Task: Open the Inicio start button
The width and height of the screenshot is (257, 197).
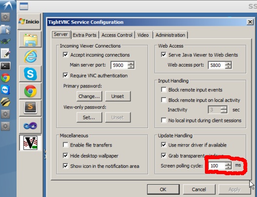Action: (29, 21)
